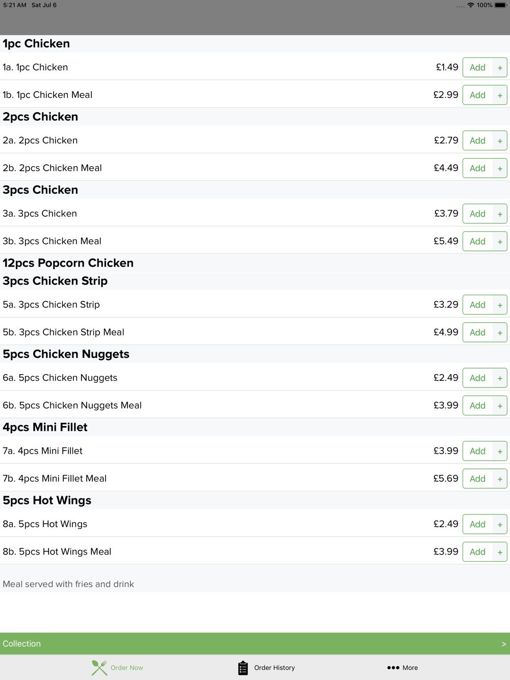510x680 pixels.
Task: Tap plus icon for 7b. 4pcs Mini Fillet Meal
Action: coord(500,479)
